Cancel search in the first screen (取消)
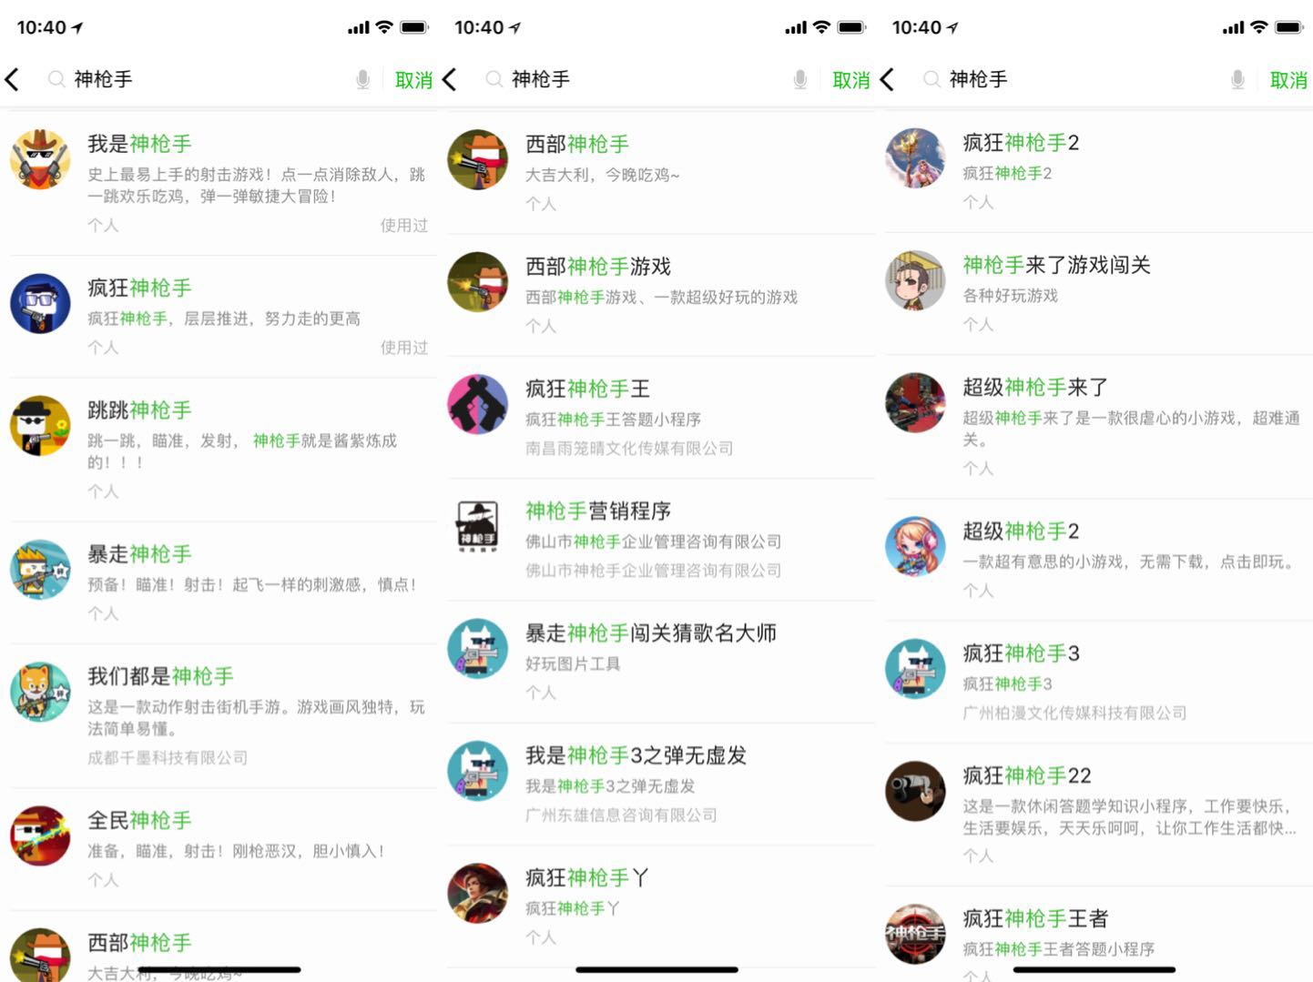 coord(413,80)
